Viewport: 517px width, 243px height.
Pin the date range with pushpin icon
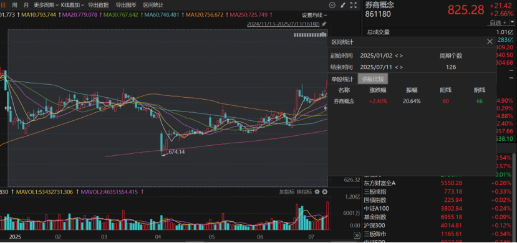324,24
